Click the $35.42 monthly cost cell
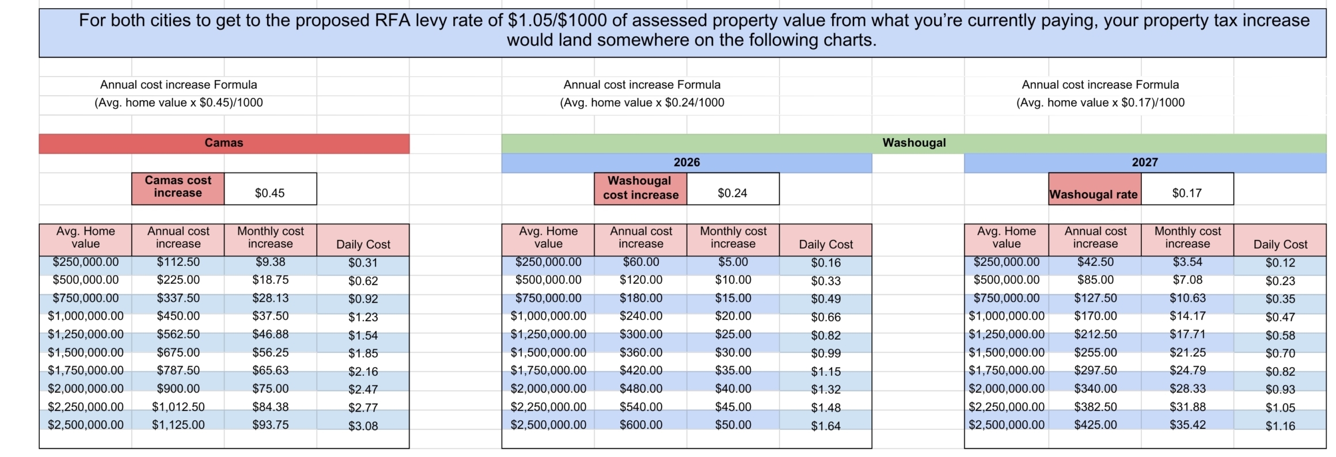The image size is (1336, 457). pyautogui.click(x=1187, y=425)
